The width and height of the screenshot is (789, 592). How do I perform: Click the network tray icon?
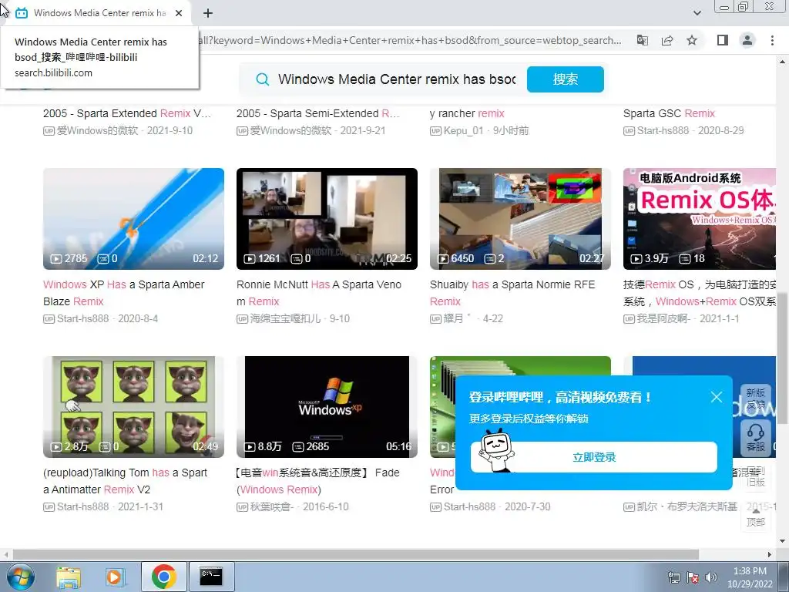[673, 577]
